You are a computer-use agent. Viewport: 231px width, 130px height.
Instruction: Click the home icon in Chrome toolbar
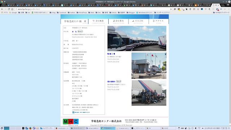coord(12,9)
